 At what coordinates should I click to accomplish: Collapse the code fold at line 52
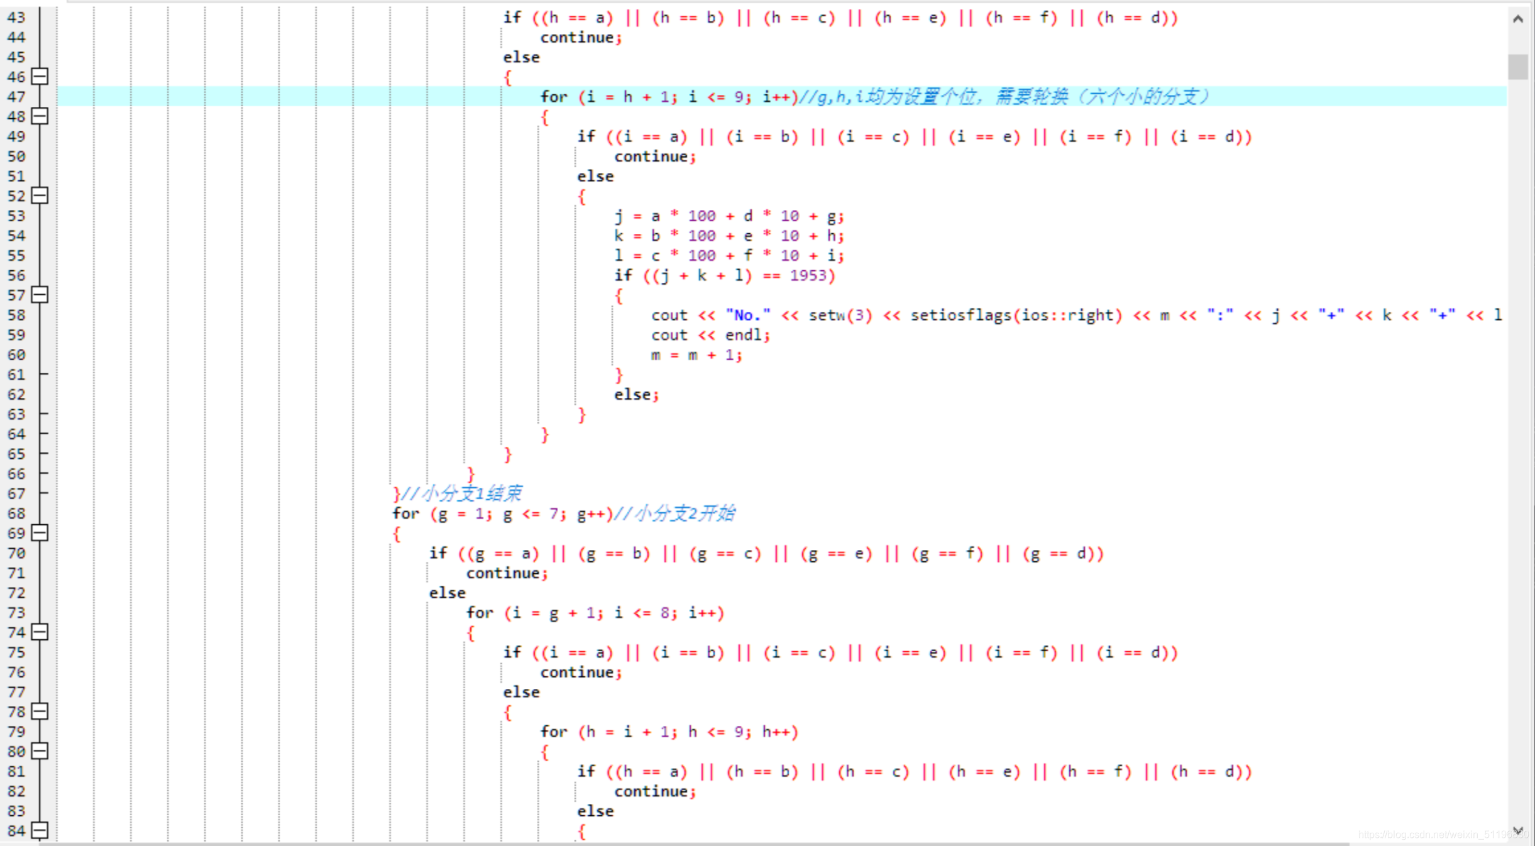40,195
